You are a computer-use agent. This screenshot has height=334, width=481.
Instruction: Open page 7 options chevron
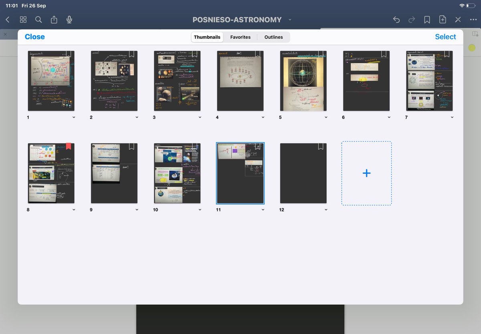(452, 117)
